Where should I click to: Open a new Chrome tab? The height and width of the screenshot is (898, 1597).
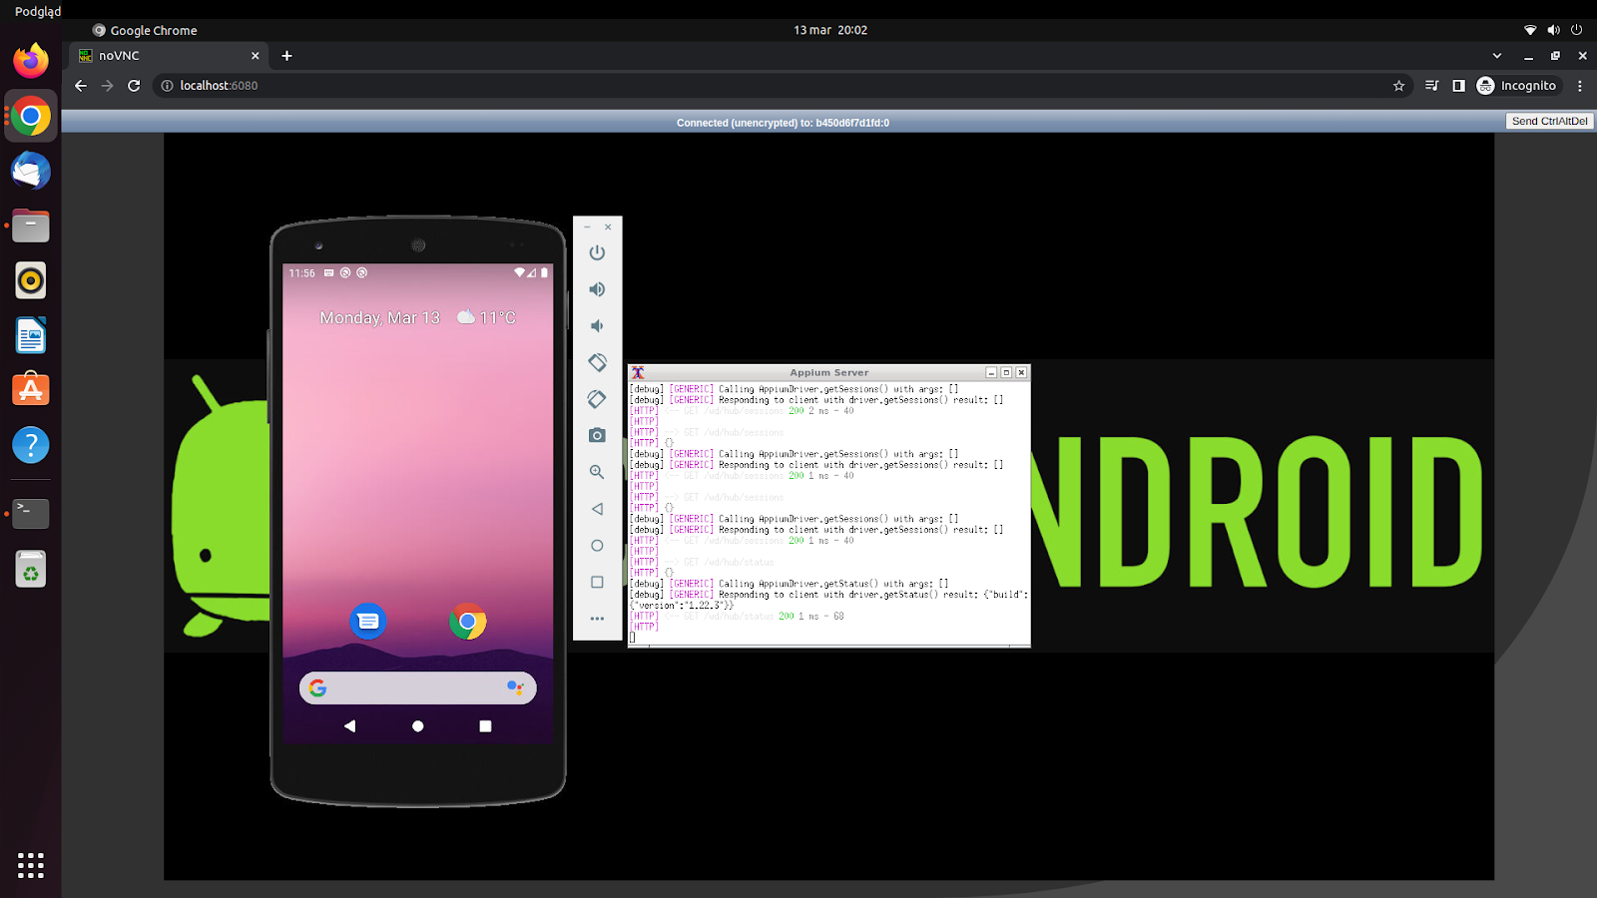(x=286, y=56)
